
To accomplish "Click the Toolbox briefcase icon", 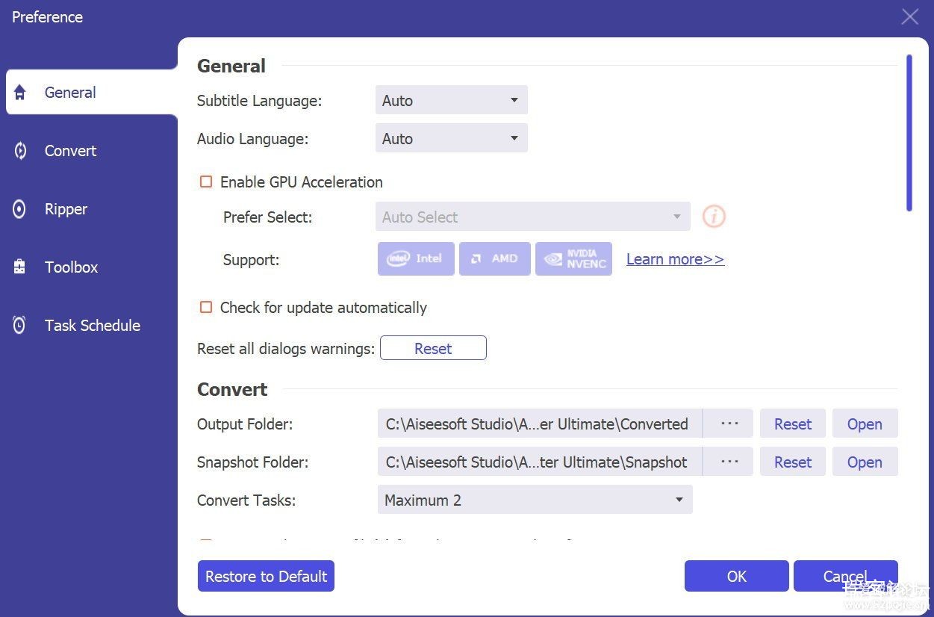I will click(20, 267).
